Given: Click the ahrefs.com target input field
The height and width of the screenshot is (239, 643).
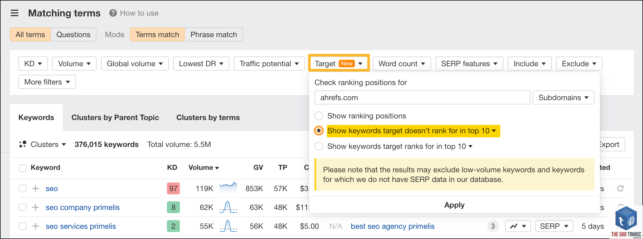Looking at the screenshot, I should point(422,97).
